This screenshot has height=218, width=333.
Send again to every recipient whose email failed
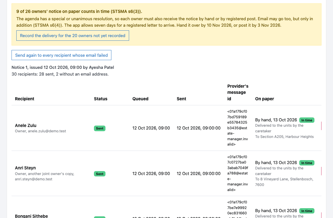[x=61, y=55]
